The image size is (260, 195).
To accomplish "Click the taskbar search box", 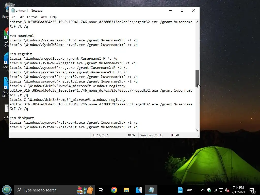I will click(54, 190).
